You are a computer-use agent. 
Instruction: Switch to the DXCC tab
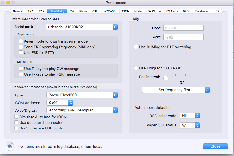[187, 11]
